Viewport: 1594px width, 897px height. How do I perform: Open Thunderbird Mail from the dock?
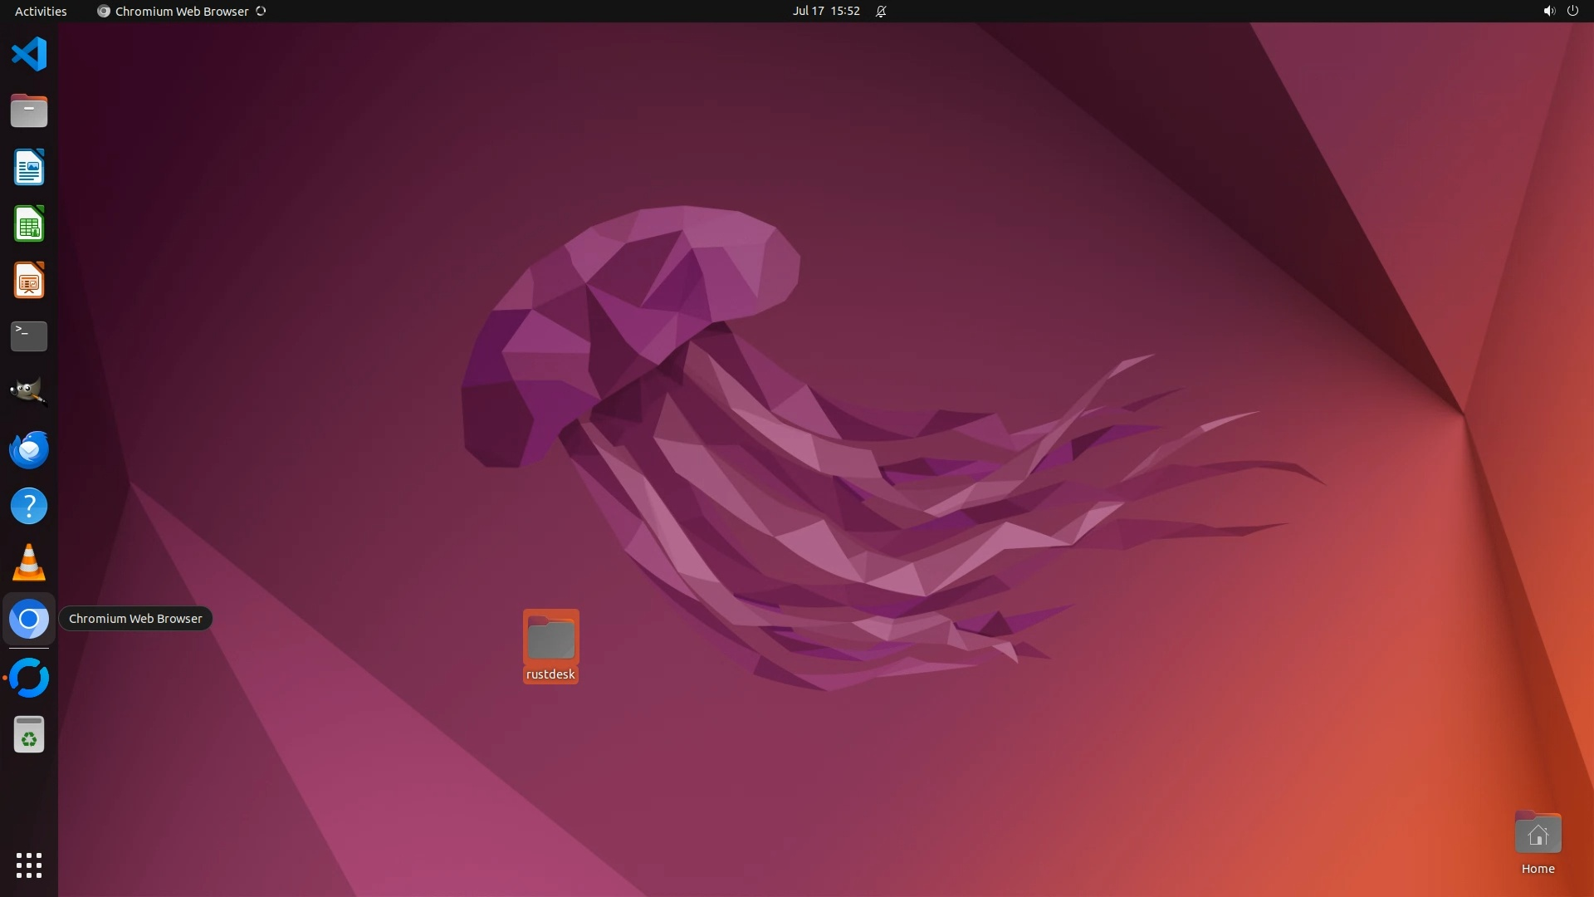[29, 449]
